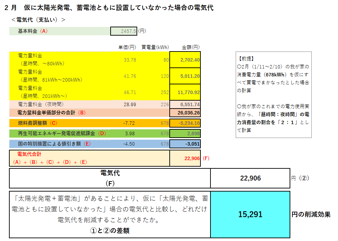
Task: Select the fuel adjustment amount -5,234.16
Action: (185, 123)
